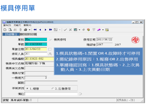Go to next record arrow
This screenshot has width=150, height=106.
(45, 30)
